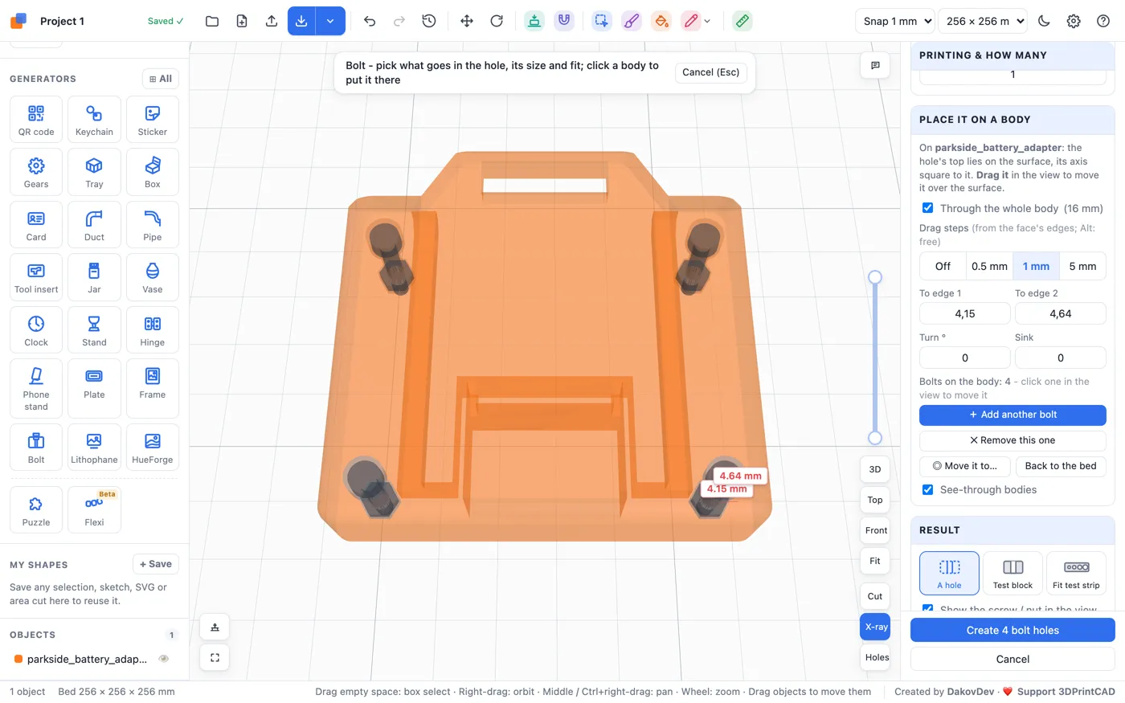The image size is (1125, 703).
Task: Select the measure ruler tool
Action: [742, 21]
